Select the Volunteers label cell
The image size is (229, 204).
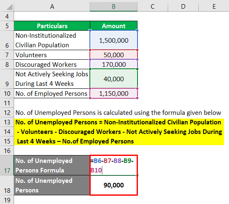(52, 55)
